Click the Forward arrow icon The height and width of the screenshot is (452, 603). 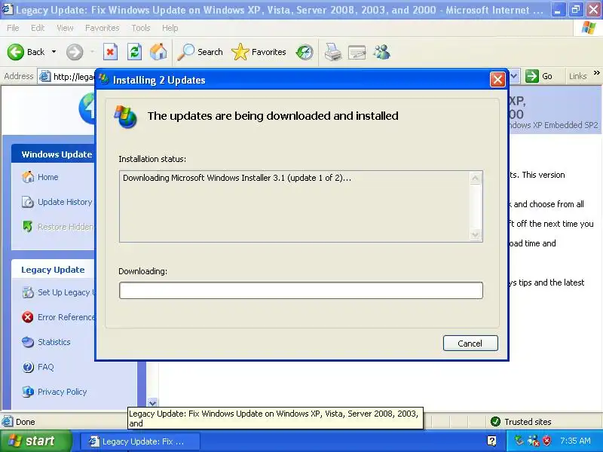click(x=74, y=52)
